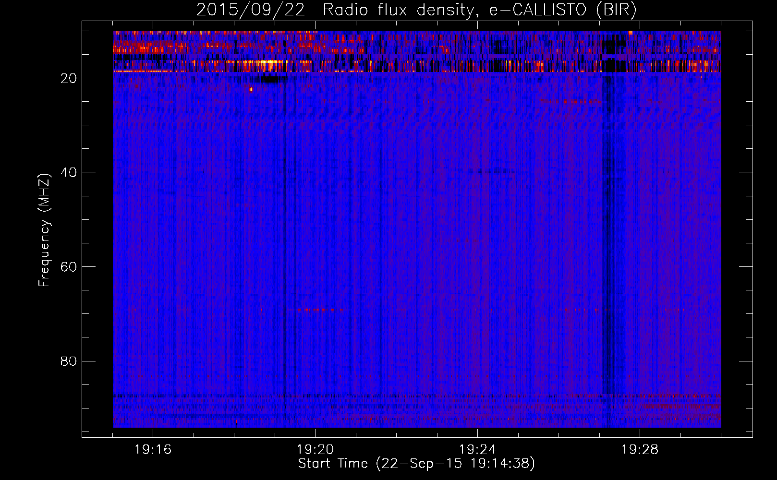Click the 20 MHz frequency tick label

pyautogui.click(x=69, y=78)
